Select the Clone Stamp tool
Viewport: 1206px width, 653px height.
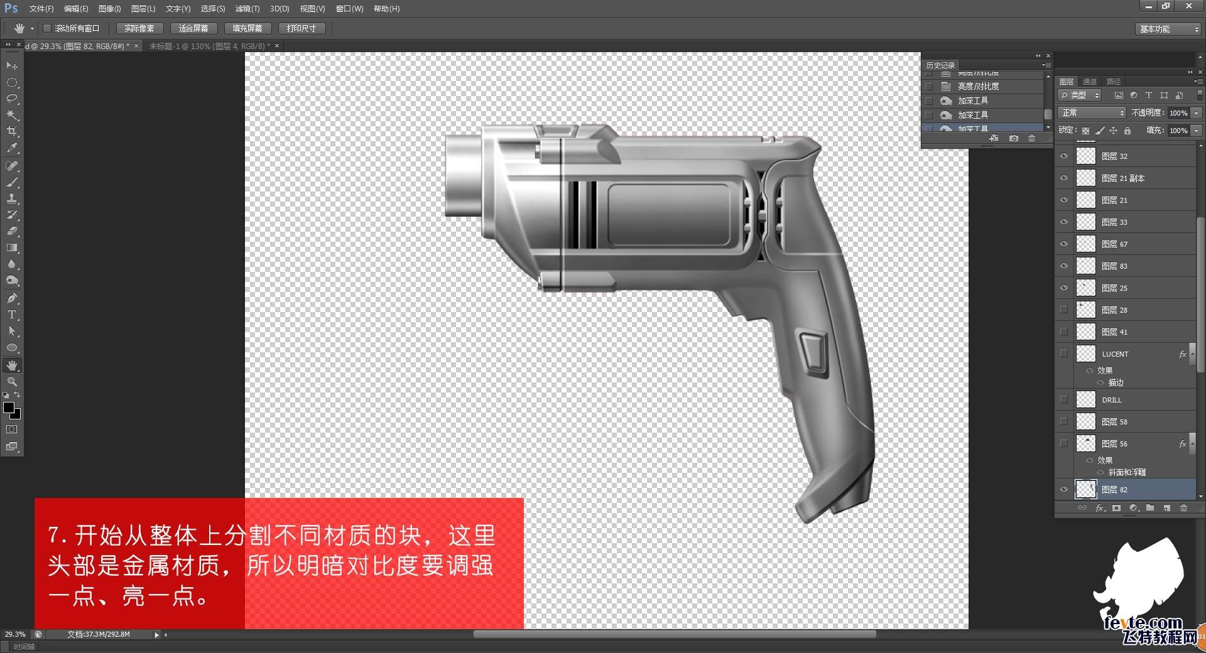(x=12, y=198)
